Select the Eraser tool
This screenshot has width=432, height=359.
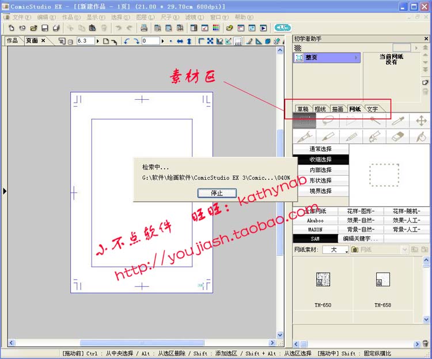click(398, 136)
